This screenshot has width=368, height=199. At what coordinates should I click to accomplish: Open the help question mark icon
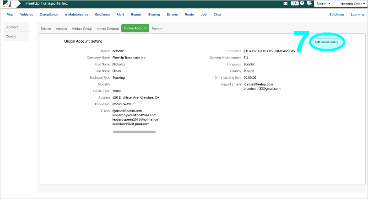pyautogui.click(x=302, y=3)
